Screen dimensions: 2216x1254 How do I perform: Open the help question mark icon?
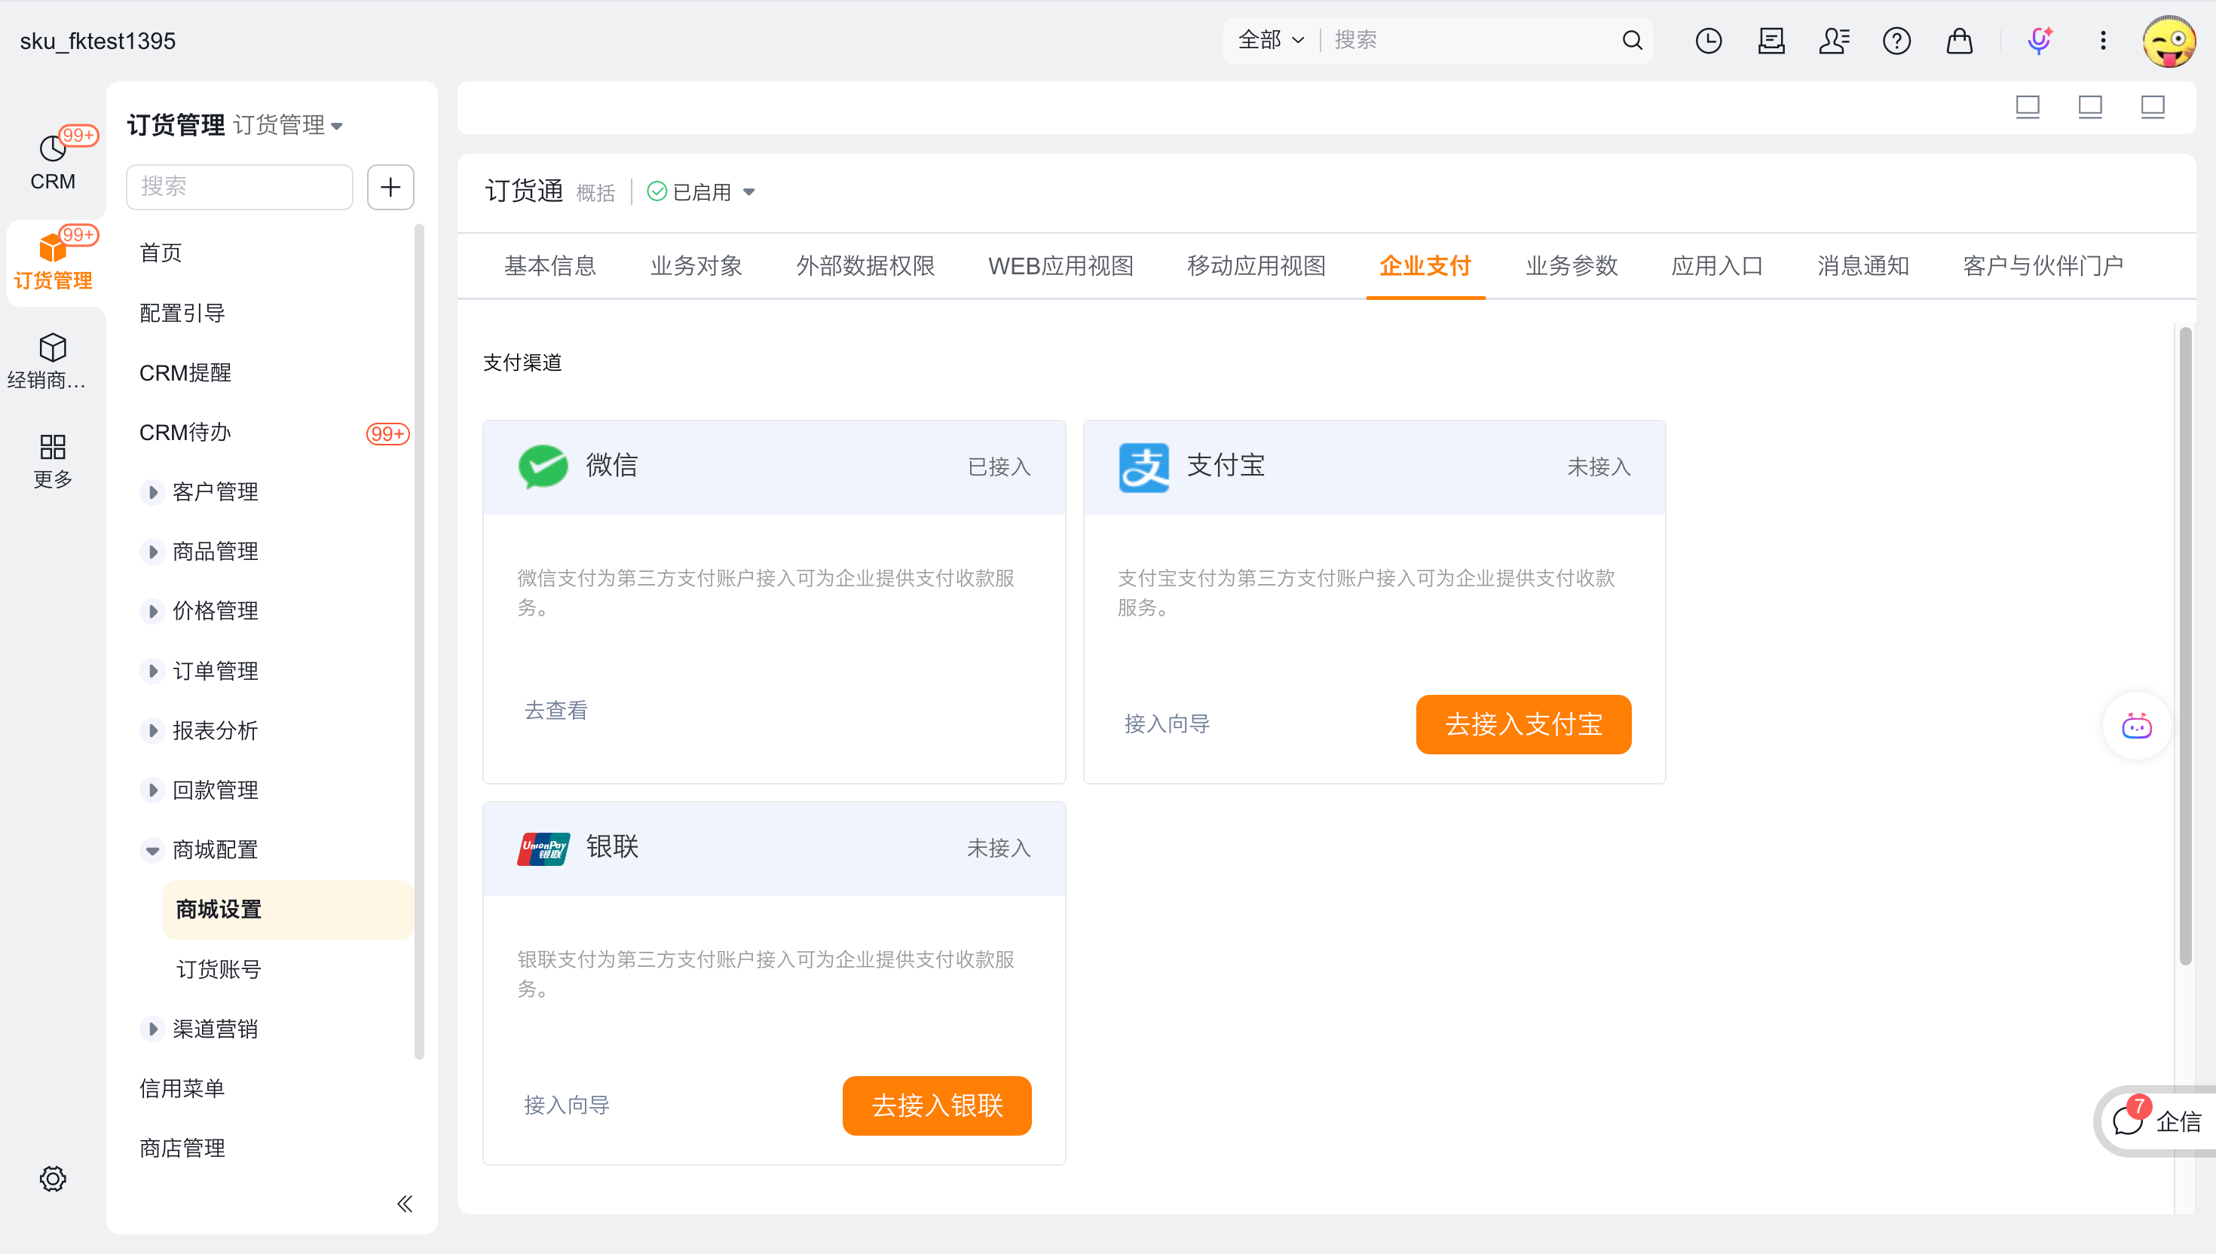[1896, 41]
